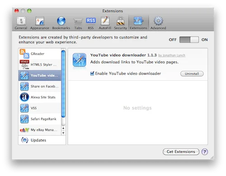
Task: Click the extension list scroll down arrow
Action: click(63, 133)
